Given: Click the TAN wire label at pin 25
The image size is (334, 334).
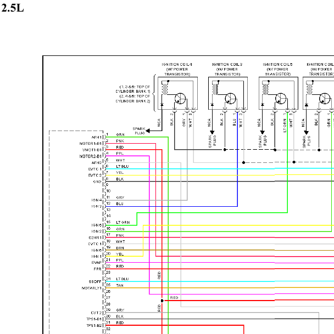Looking at the screenshot, I should tap(120, 285).
